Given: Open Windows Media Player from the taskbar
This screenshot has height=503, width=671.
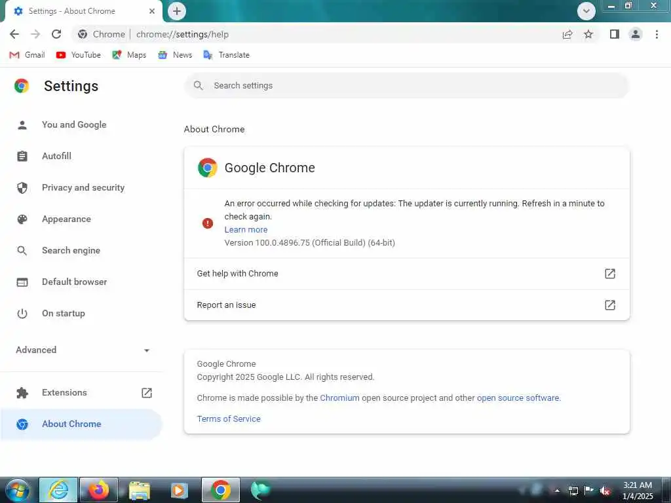Looking at the screenshot, I should [180, 490].
